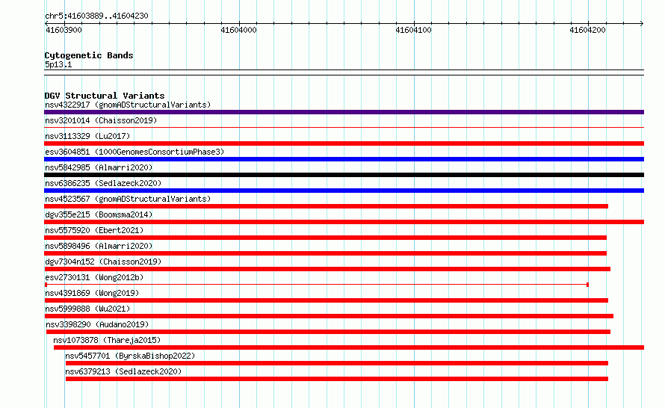Select the red nsv5898496 variant bar
Image resolution: width=665 pixels, height=408 pixels.
[x=325, y=253]
